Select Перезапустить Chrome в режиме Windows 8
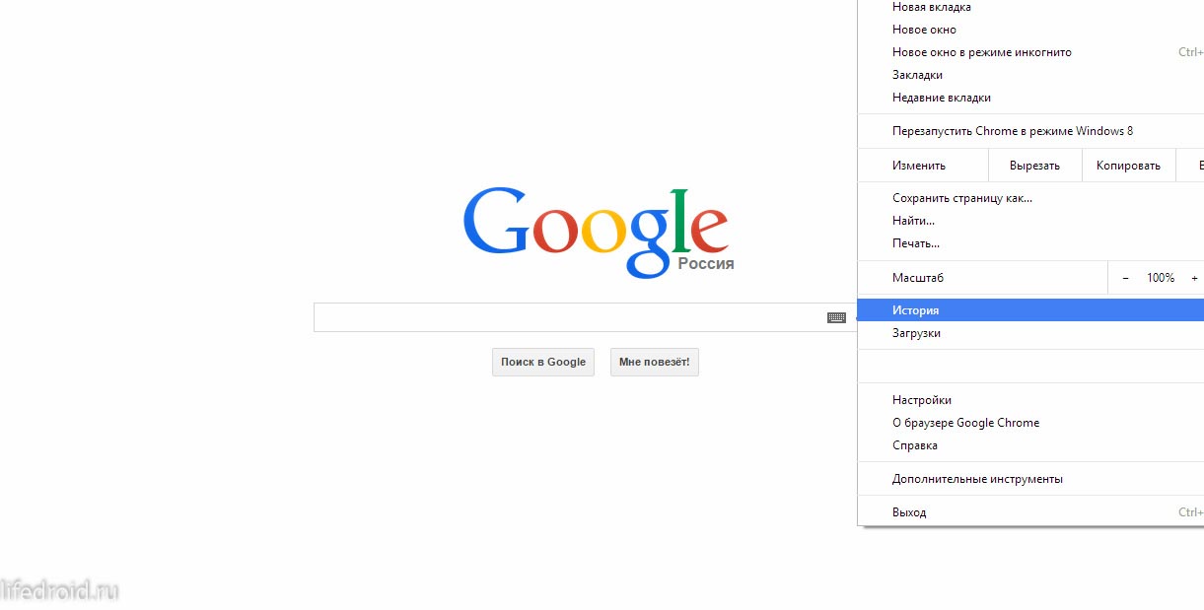 pos(1031,131)
